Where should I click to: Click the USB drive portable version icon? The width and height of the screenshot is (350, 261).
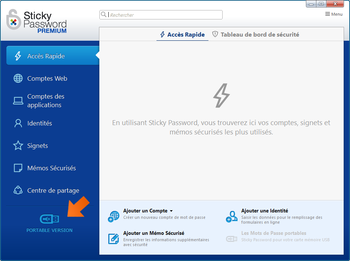coord(49,219)
